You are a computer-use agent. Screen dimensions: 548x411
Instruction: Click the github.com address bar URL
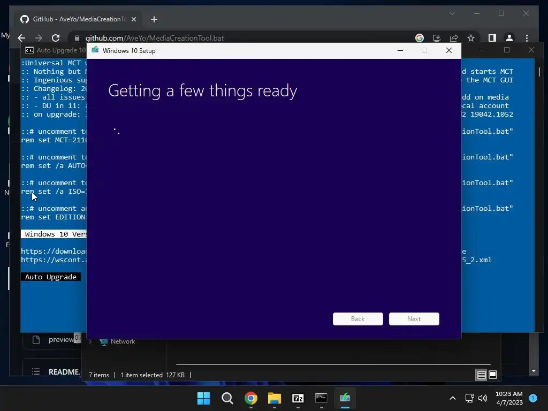(155, 38)
